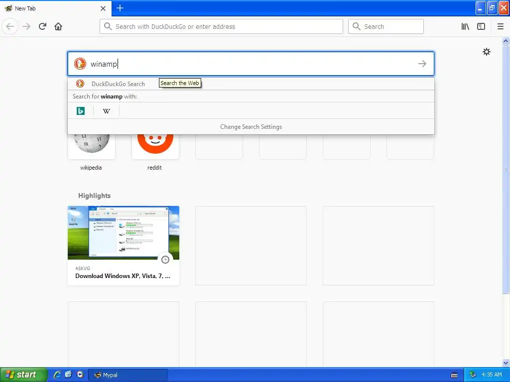Click the Download Windows XP, Vista, 7 title
The image size is (510, 382).
123,276
